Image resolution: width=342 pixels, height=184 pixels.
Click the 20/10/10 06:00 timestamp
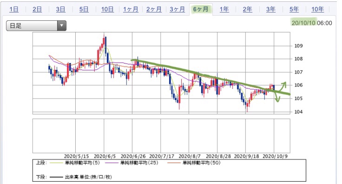click(312, 23)
